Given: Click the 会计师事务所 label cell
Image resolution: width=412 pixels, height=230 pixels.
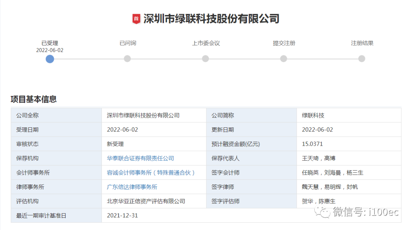Looking at the screenshot, I should click(x=56, y=173).
